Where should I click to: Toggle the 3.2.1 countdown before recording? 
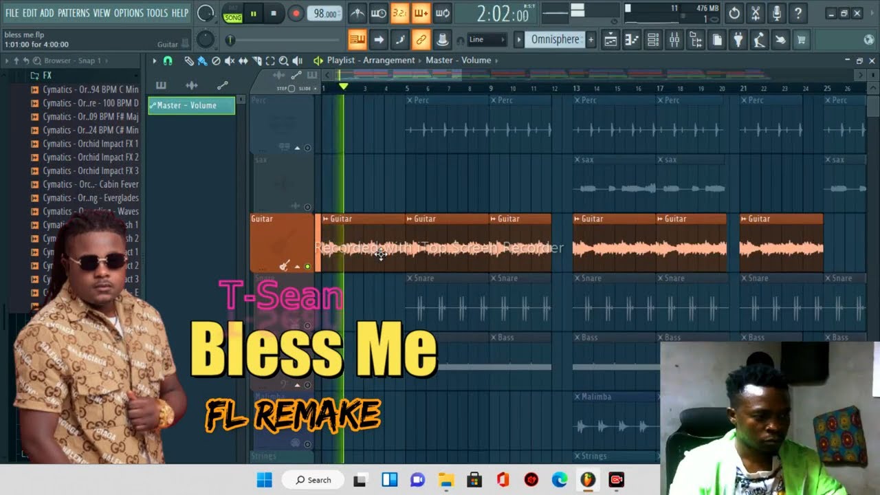[399, 13]
